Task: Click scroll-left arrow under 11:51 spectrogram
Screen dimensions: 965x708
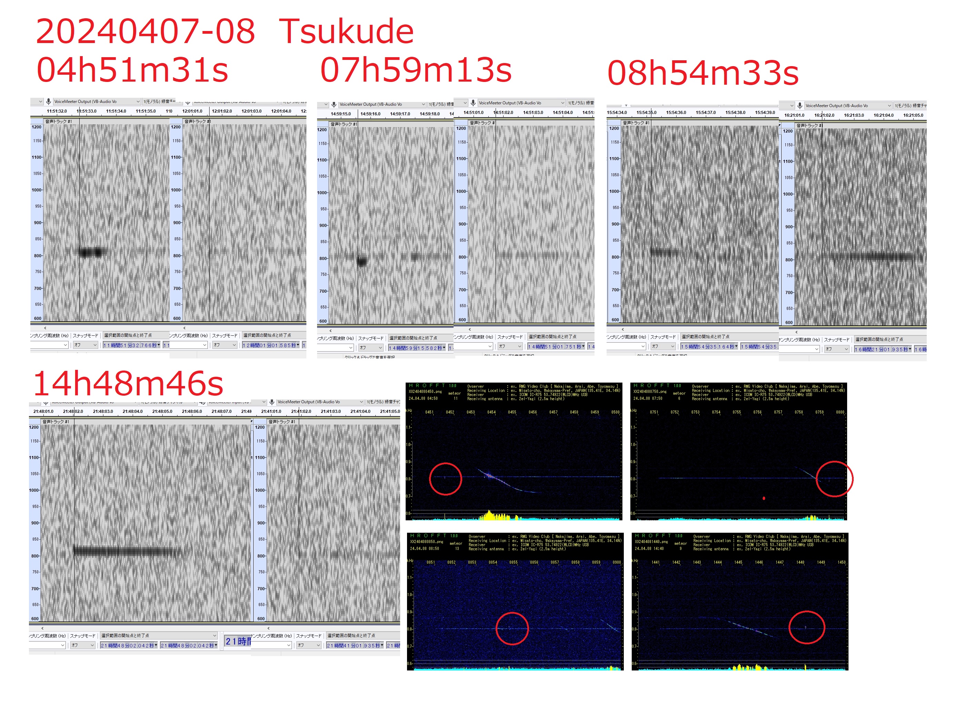Action: click(45, 328)
